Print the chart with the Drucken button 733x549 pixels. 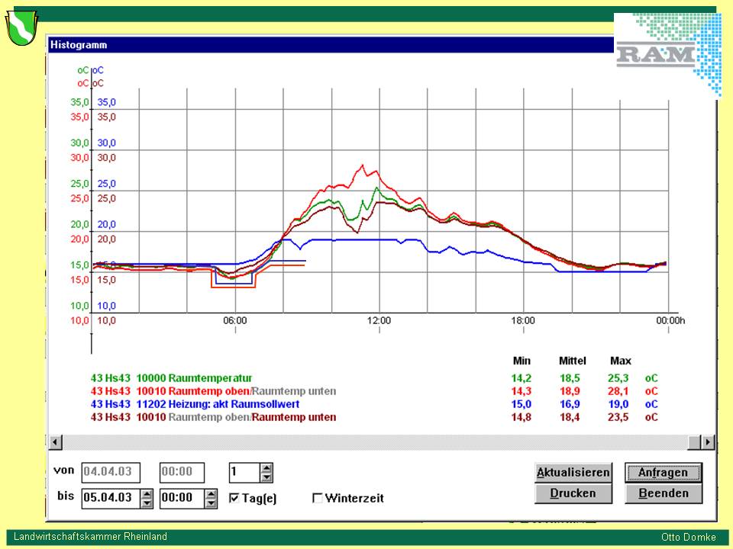pos(573,493)
